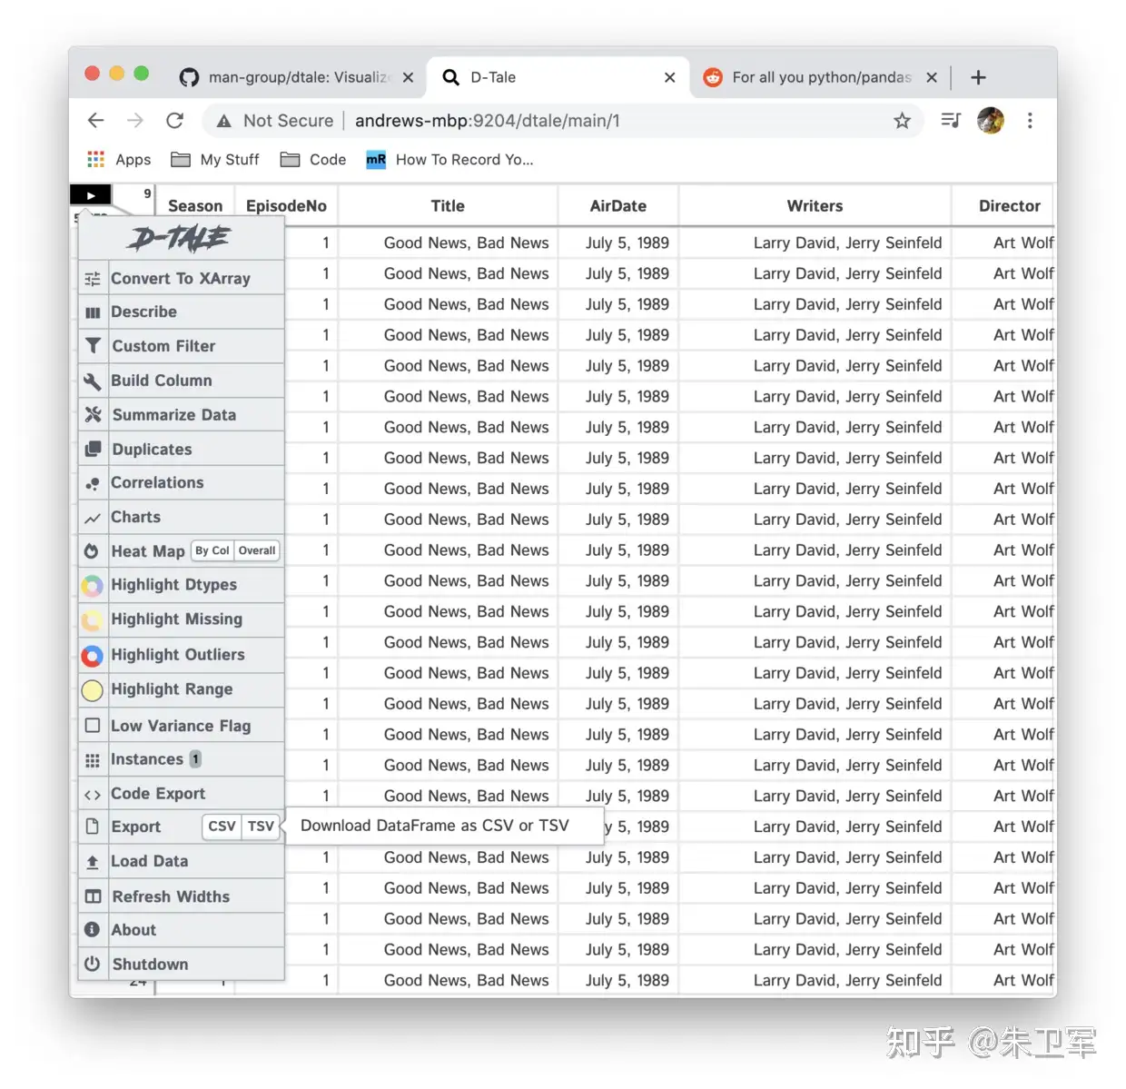Toggle Heat Map Overall
Screen dimensions: 1126x1089
point(257,550)
